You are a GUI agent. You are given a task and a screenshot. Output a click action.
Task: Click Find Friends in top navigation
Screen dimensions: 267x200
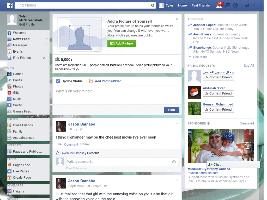coord(201,5)
